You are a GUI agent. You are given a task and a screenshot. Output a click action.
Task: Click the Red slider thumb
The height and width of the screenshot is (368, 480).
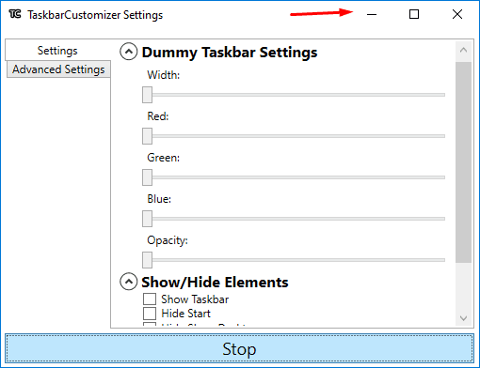(x=147, y=136)
